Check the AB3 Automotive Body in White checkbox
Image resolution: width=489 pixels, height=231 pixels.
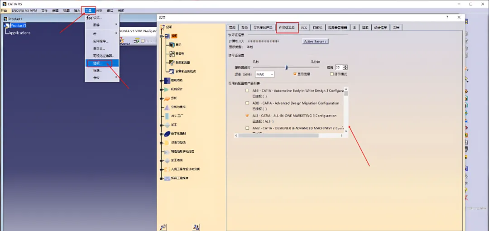point(247,91)
